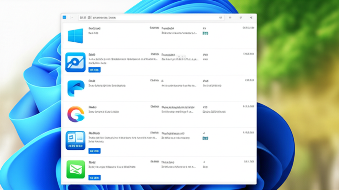Click the icon at the address bar's right end
This screenshot has width=339, height=190.
click(x=220, y=18)
